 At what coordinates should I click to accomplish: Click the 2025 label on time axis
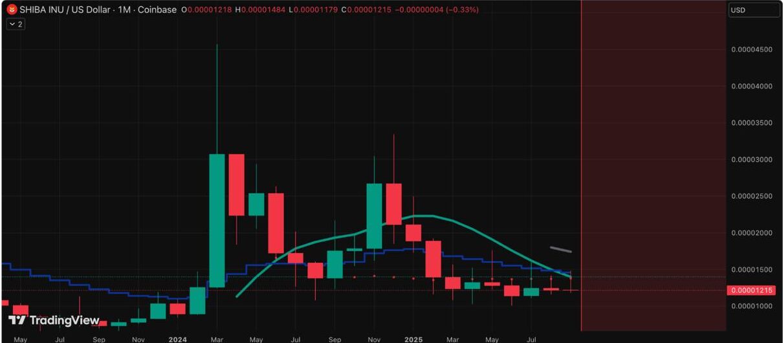[x=414, y=339]
